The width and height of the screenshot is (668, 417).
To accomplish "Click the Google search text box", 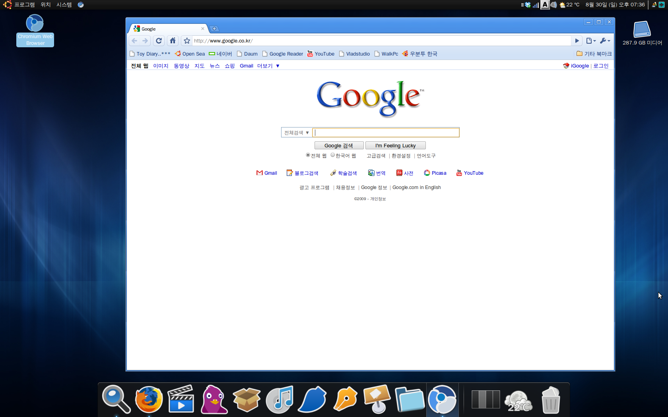I will click(386, 133).
